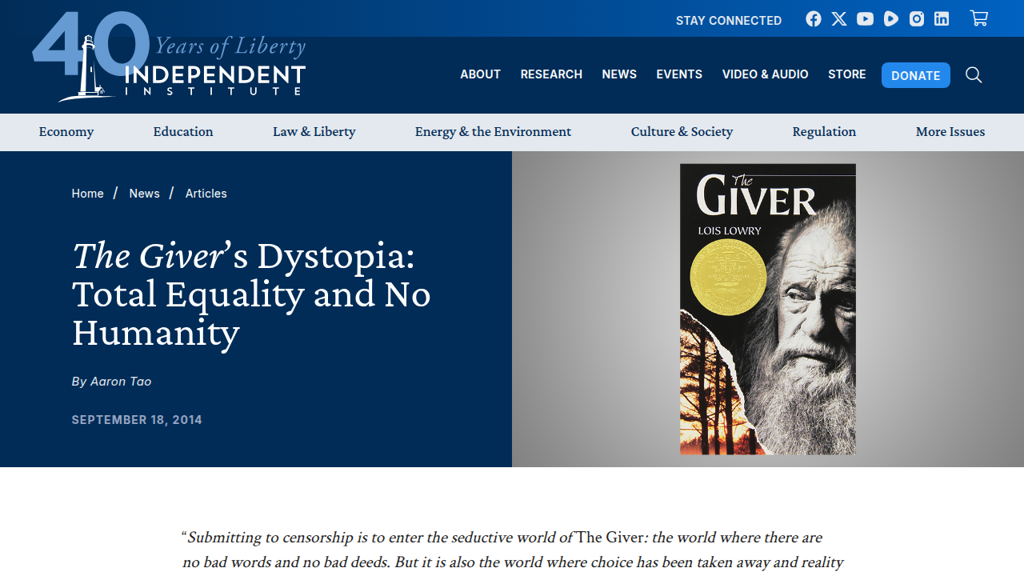1024x576 pixels.
Task: Select Energy & the Environment issue tab
Action: click(493, 132)
